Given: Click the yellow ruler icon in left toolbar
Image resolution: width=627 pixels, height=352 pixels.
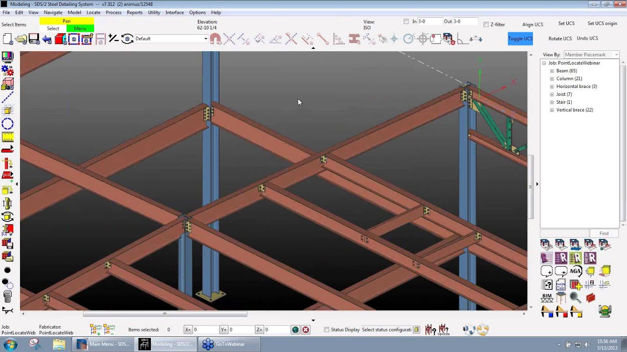Looking at the screenshot, I should (8, 137).
